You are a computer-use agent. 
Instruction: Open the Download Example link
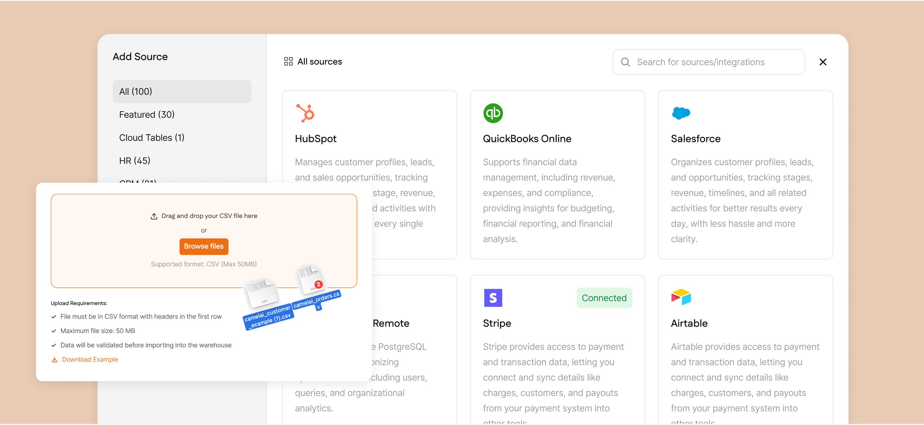click(x=90, y=359)
